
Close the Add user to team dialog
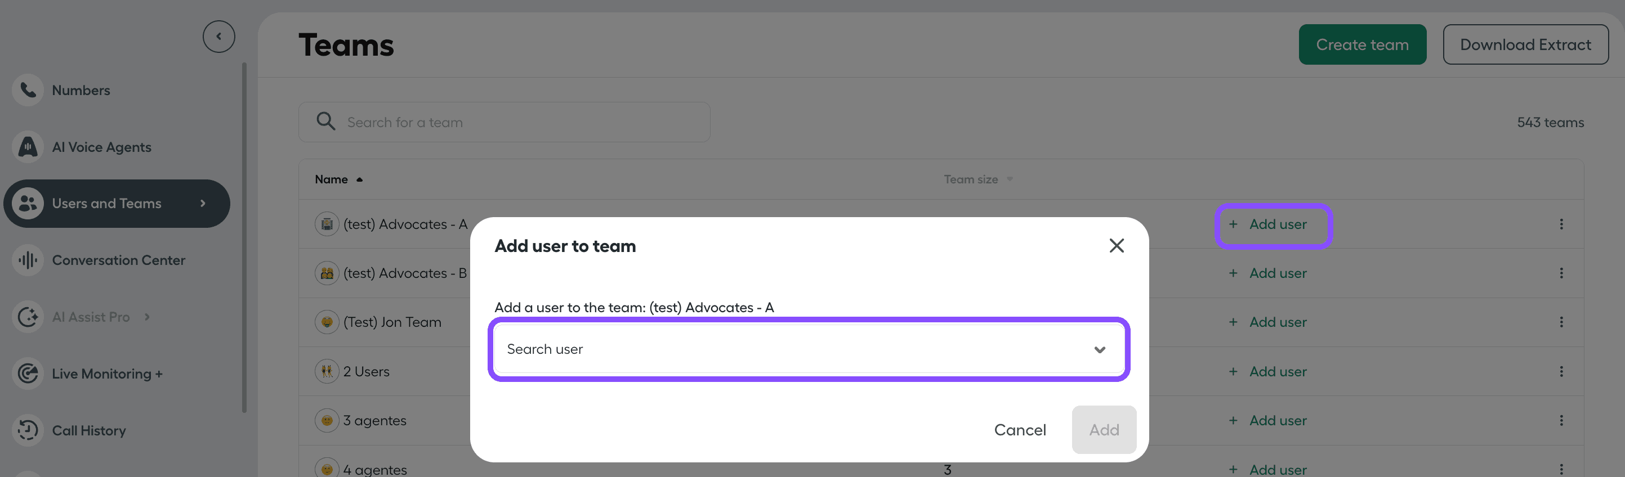[1117, 246]
